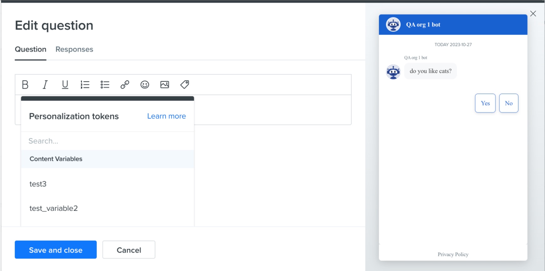The image size is (545, 271).
Task: Answer Yes in chat preview
Action: click(485, 103)
